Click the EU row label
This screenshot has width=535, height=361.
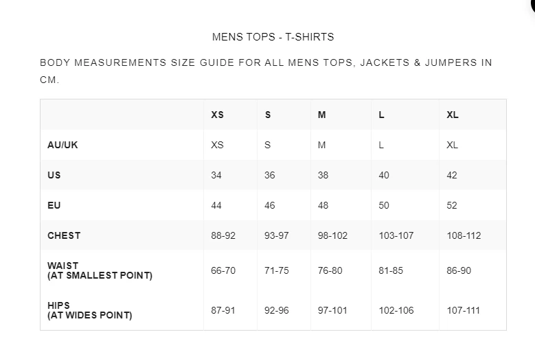[54, 205]
